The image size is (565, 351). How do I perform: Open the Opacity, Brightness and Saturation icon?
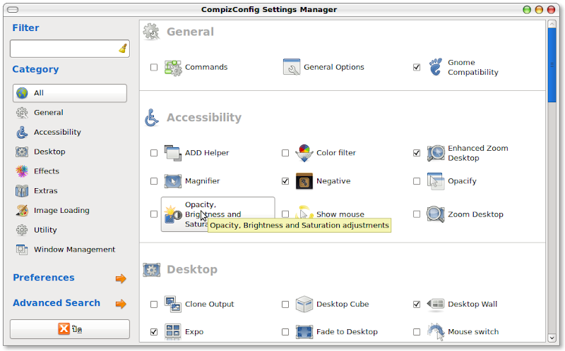(x=173, y=214)
